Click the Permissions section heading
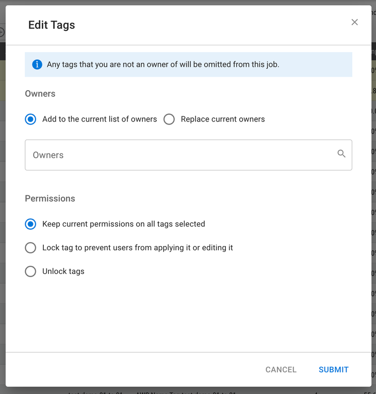The image size is (376, 394). (x=50, y=198)
